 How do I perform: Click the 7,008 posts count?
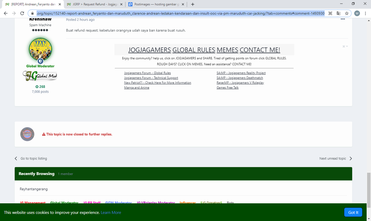[40, 92]
